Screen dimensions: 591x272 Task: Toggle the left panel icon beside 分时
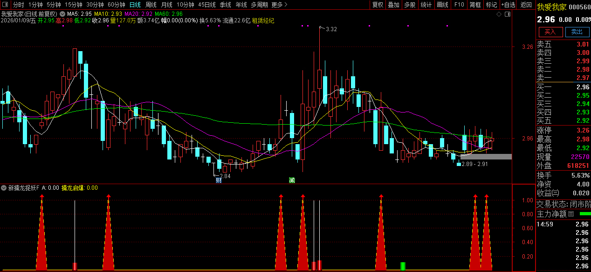tap(6, 5)
